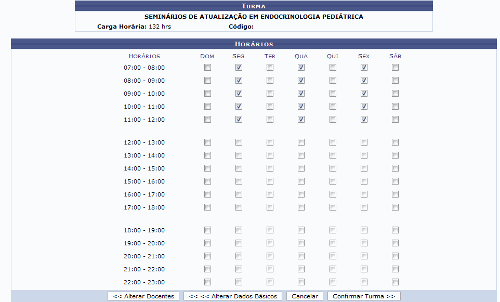
Task: Click Confirmar Turma >> button
Action: pyautogui.click(x=364, y=296)
